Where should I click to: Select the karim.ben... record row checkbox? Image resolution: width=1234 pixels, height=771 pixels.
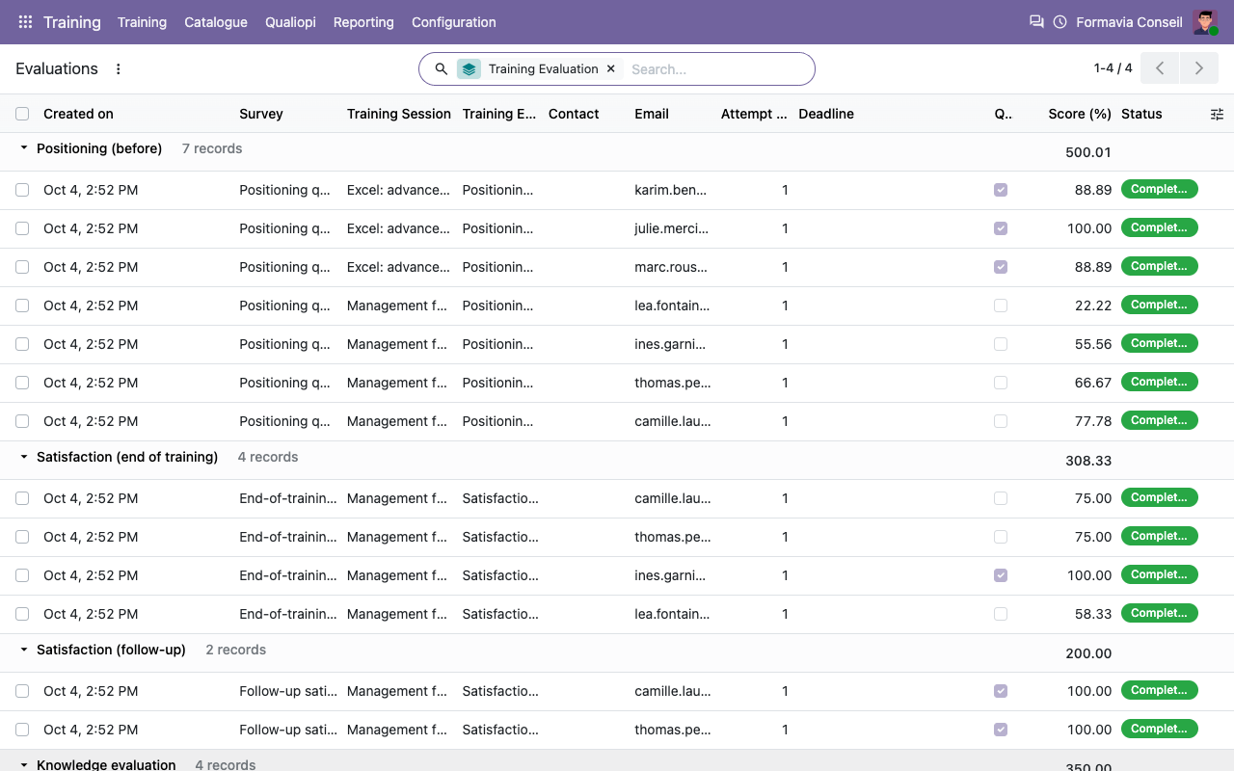coord(22,190)
